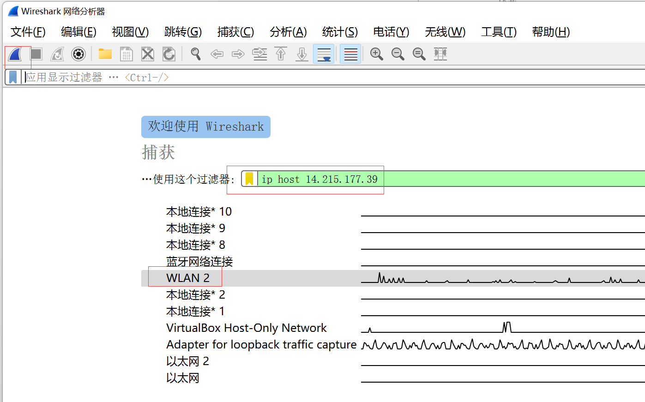The height and width of the screenshot is (402, 645).
Task: Open the 帮助(H) menu
Action: [x=551, y=32]
